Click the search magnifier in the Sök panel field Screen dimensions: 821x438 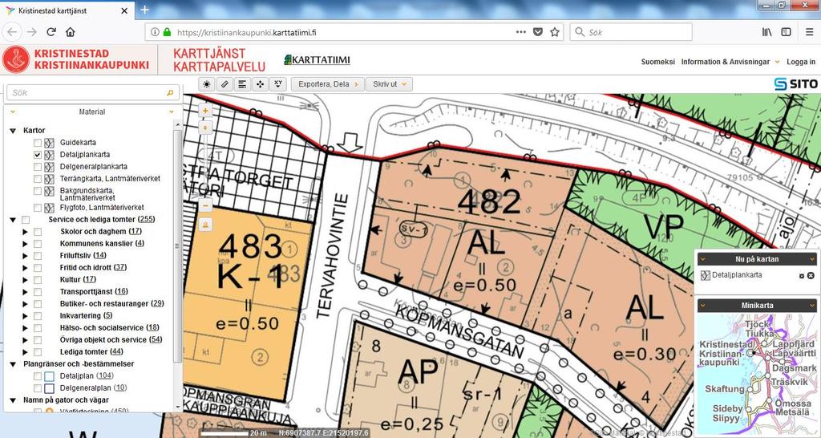point(170,93)
